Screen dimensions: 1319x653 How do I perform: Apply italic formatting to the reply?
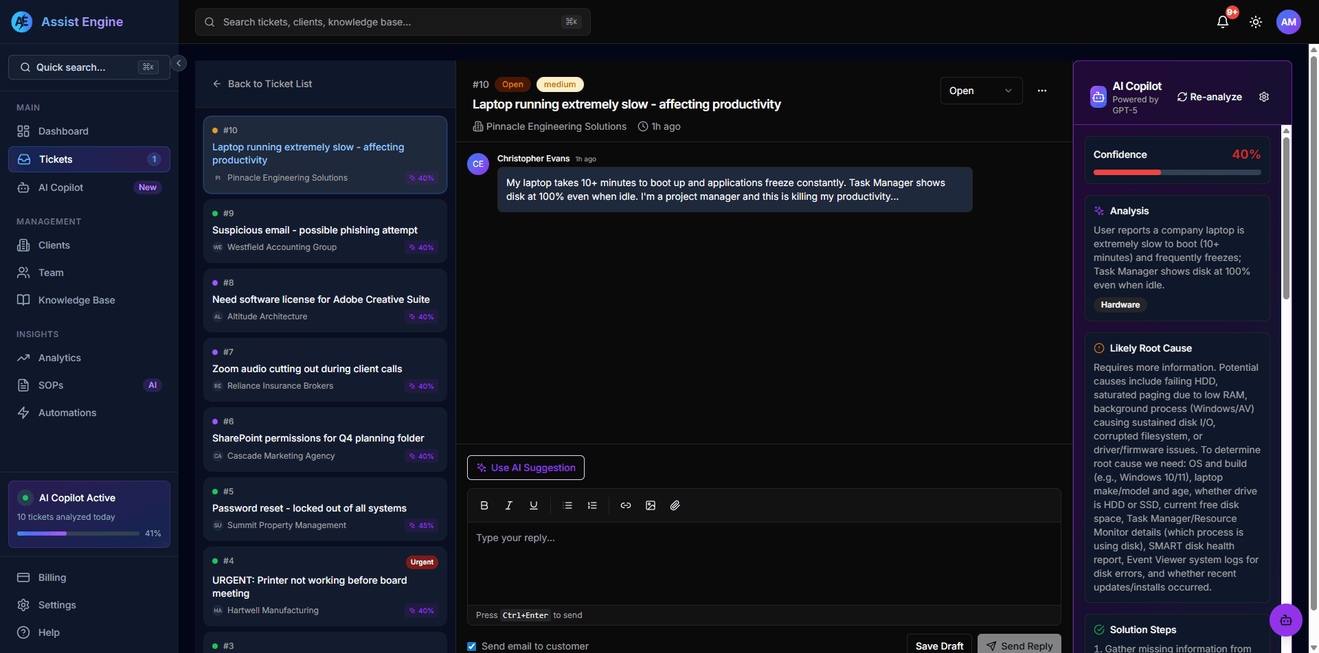coord(509,505)
